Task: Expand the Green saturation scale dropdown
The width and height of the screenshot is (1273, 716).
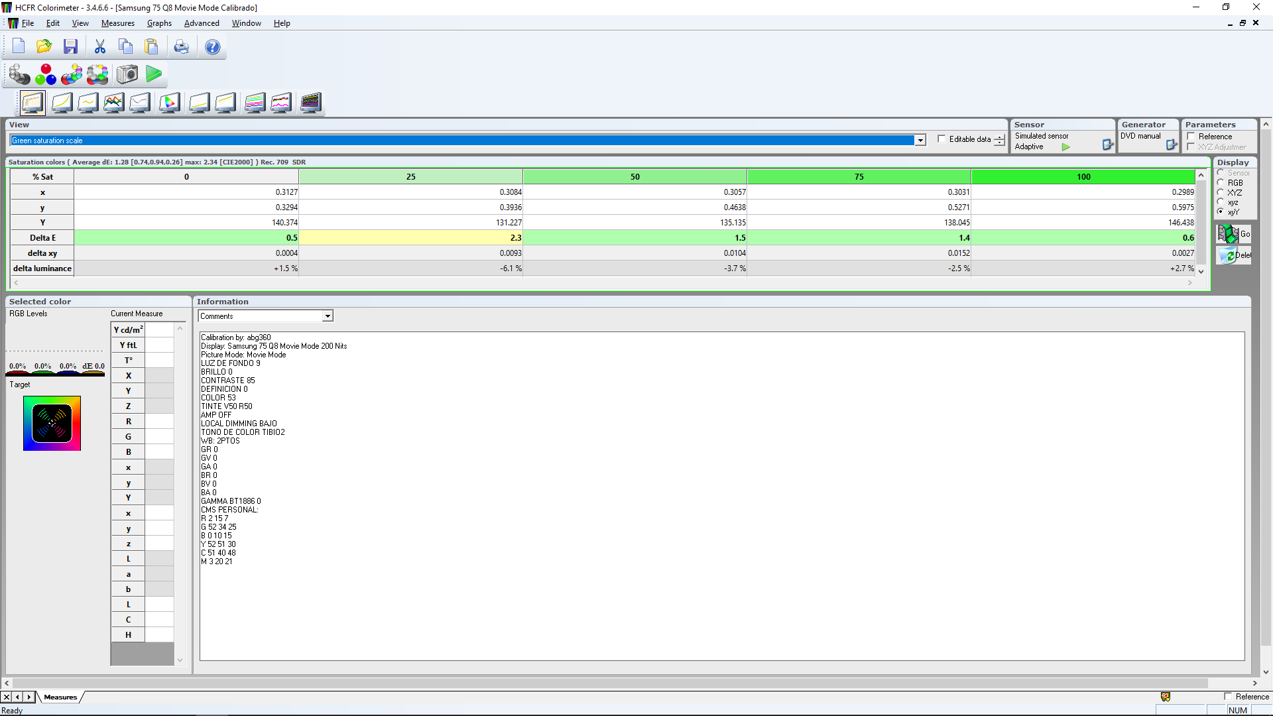Action: pos(920,141)
